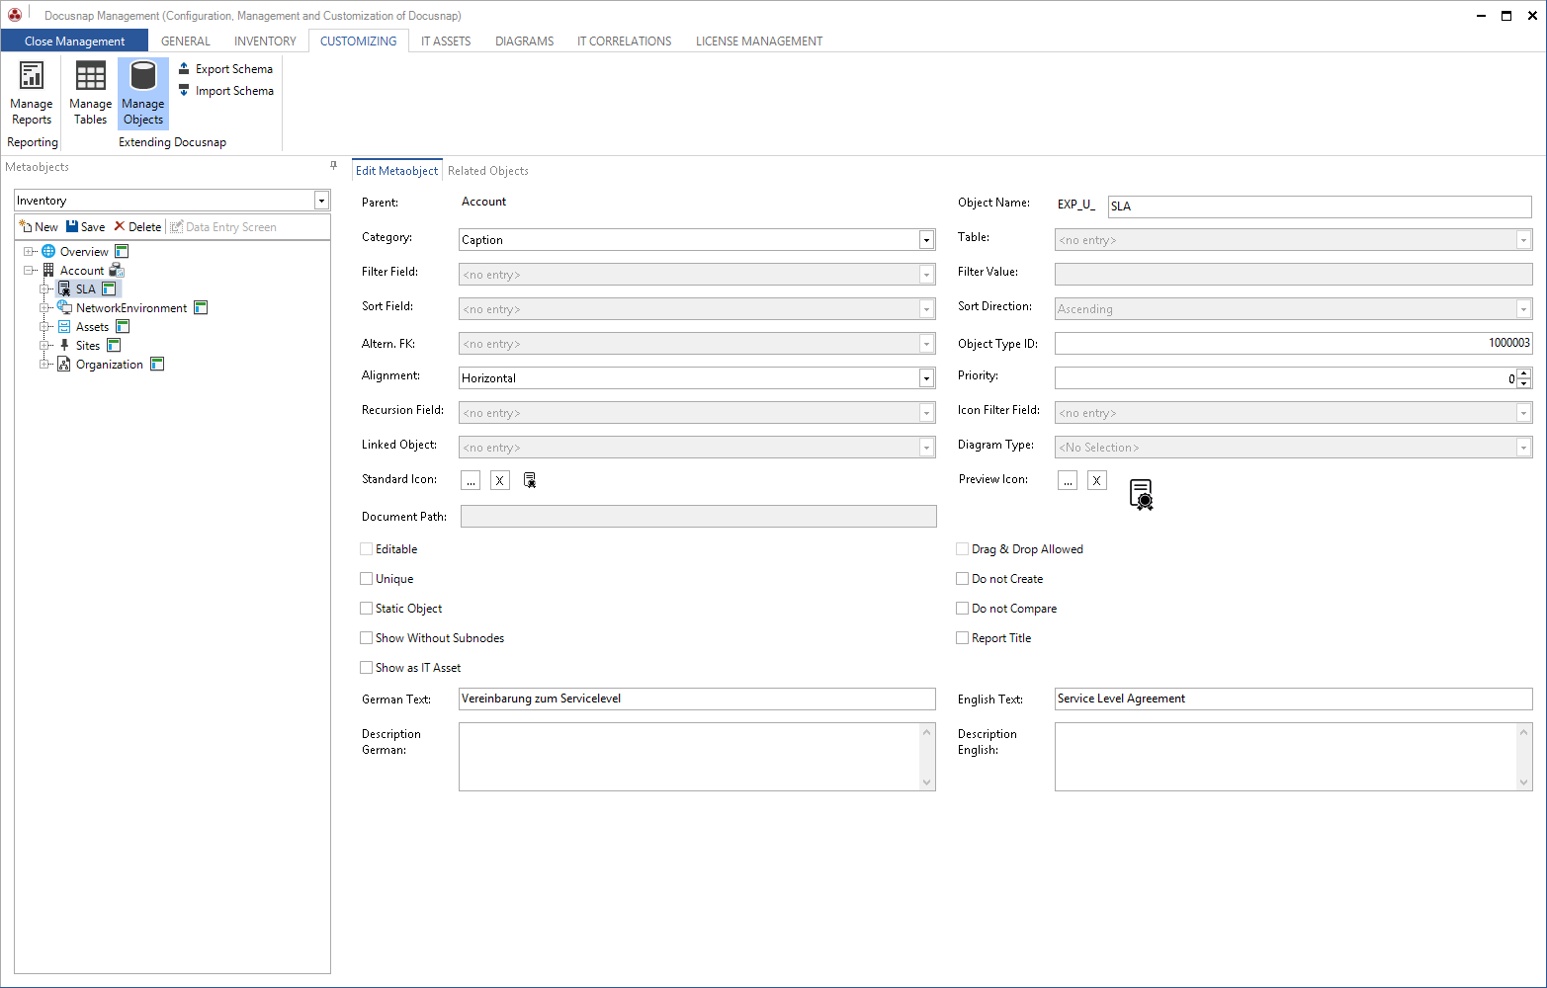
Task: Expand the NetworkEnvironment tree node
Action: point(44,307)
